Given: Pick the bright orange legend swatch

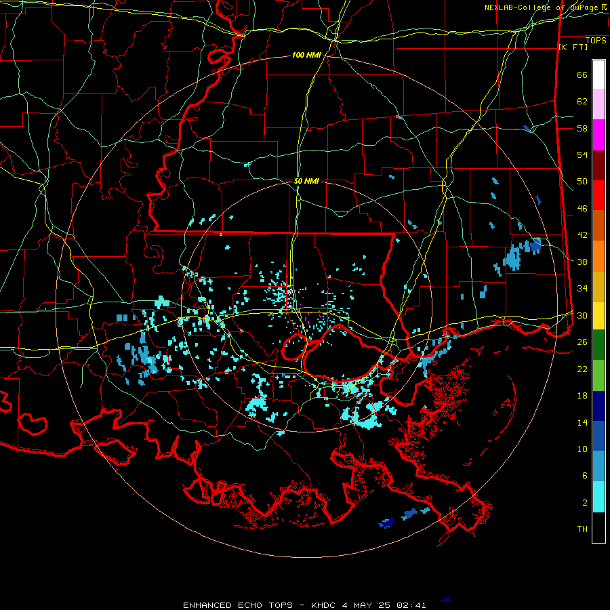Looking at the screenshot, I should click(x=598, y=256).
